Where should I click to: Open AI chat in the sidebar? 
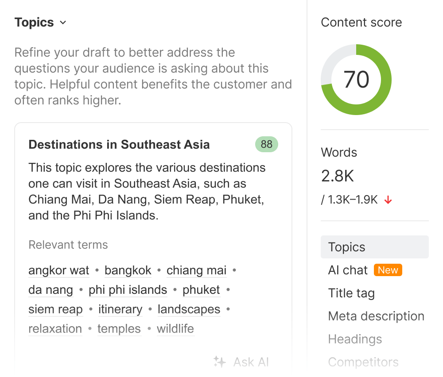click(x=348, y=270)
